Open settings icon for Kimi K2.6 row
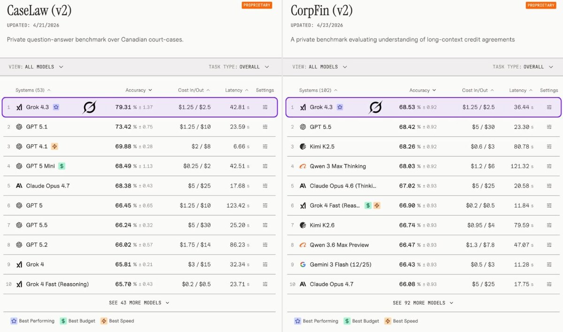Viewport: 563px width, 332px height. click(549, 225)
